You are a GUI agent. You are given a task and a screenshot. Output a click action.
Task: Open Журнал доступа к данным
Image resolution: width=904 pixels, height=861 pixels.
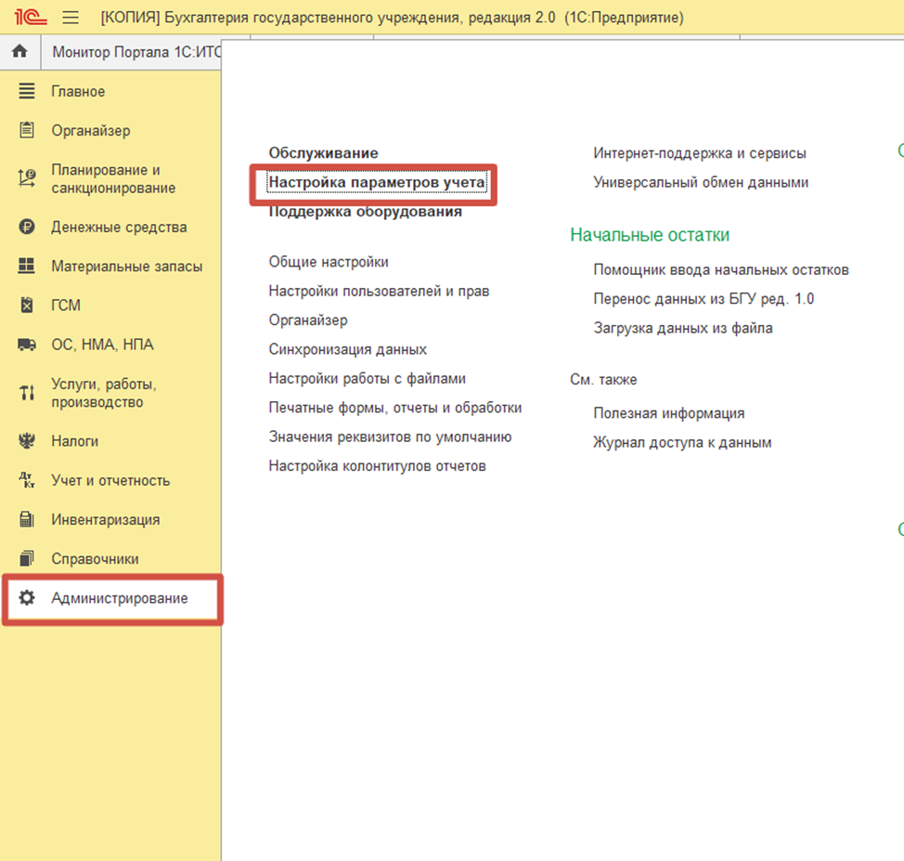point(682,443)
